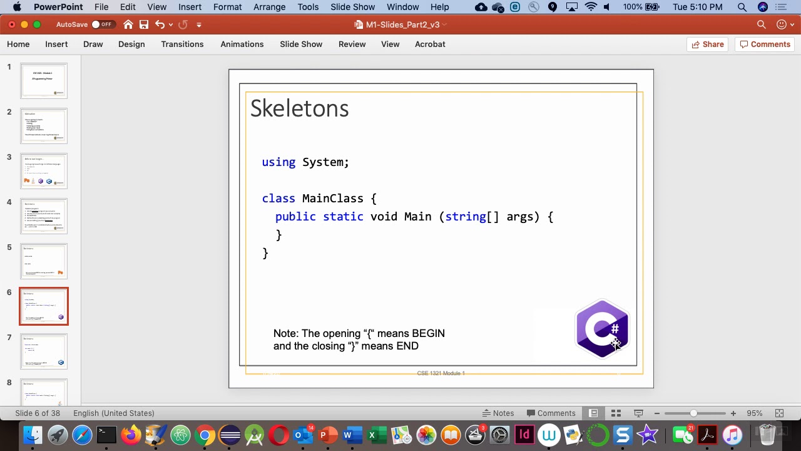Open Comments button in the ribbon

765,44
